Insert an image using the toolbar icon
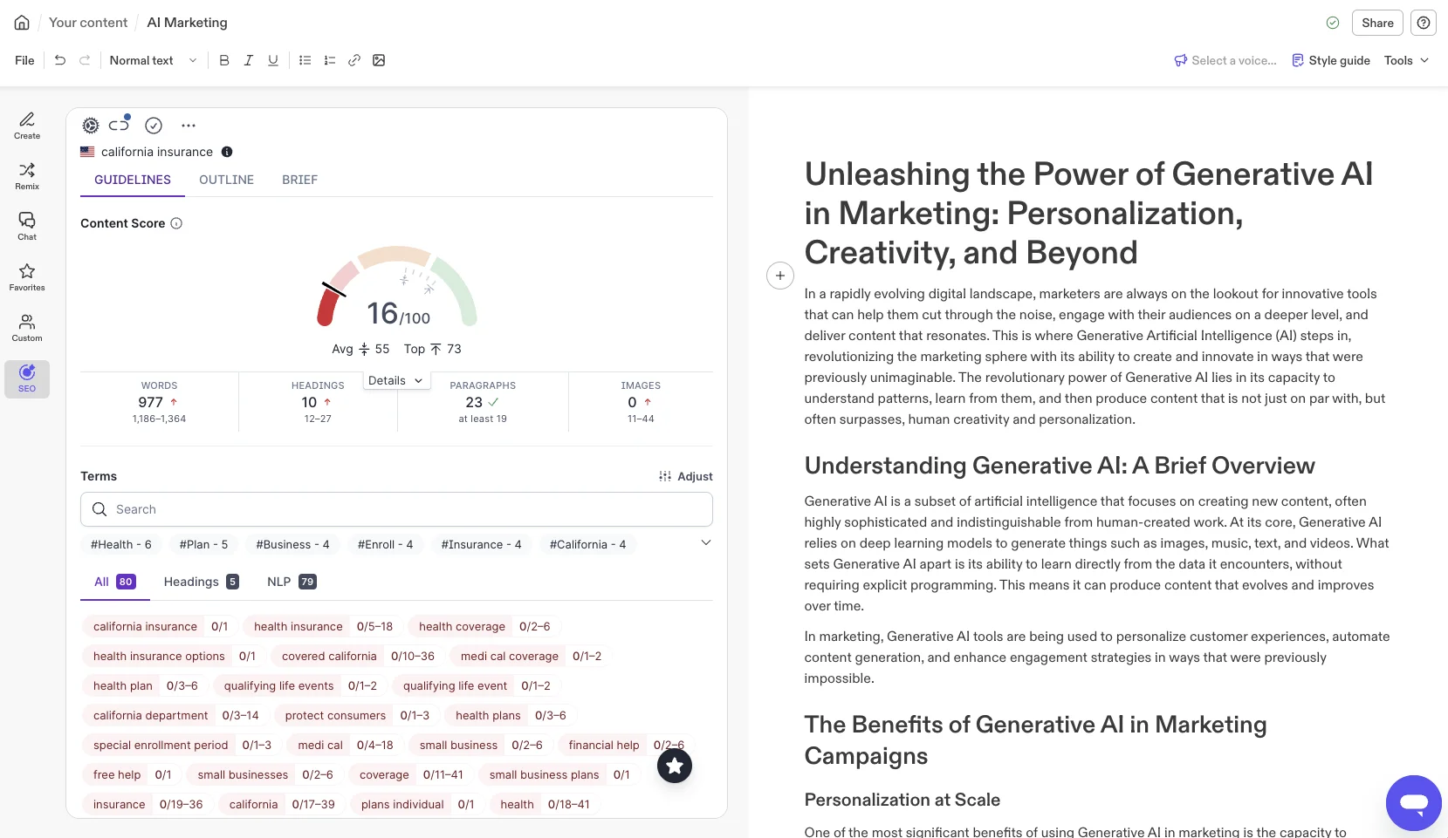 click(x=379, y=60)
